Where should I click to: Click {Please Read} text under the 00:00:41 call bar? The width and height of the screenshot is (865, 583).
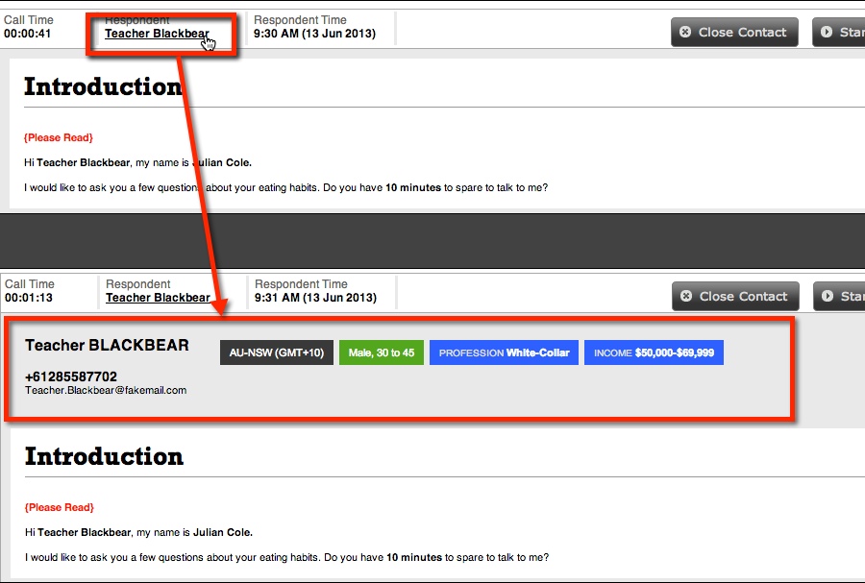[58, 137]
